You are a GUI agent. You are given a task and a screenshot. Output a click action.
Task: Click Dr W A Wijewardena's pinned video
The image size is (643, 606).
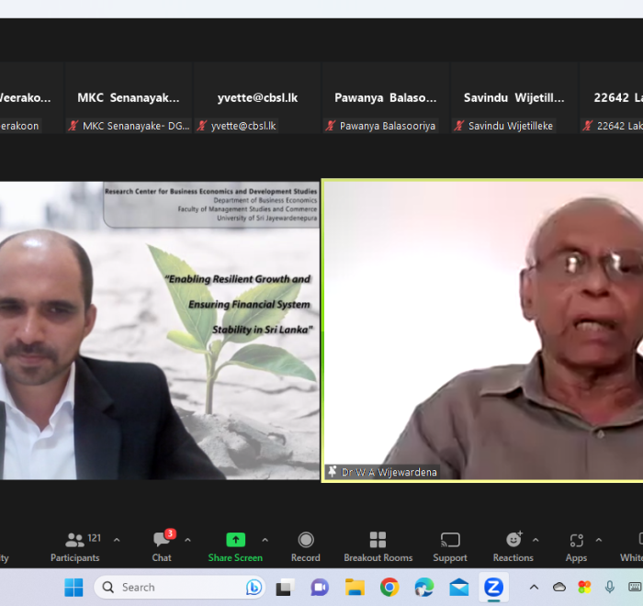click(482, 329)
